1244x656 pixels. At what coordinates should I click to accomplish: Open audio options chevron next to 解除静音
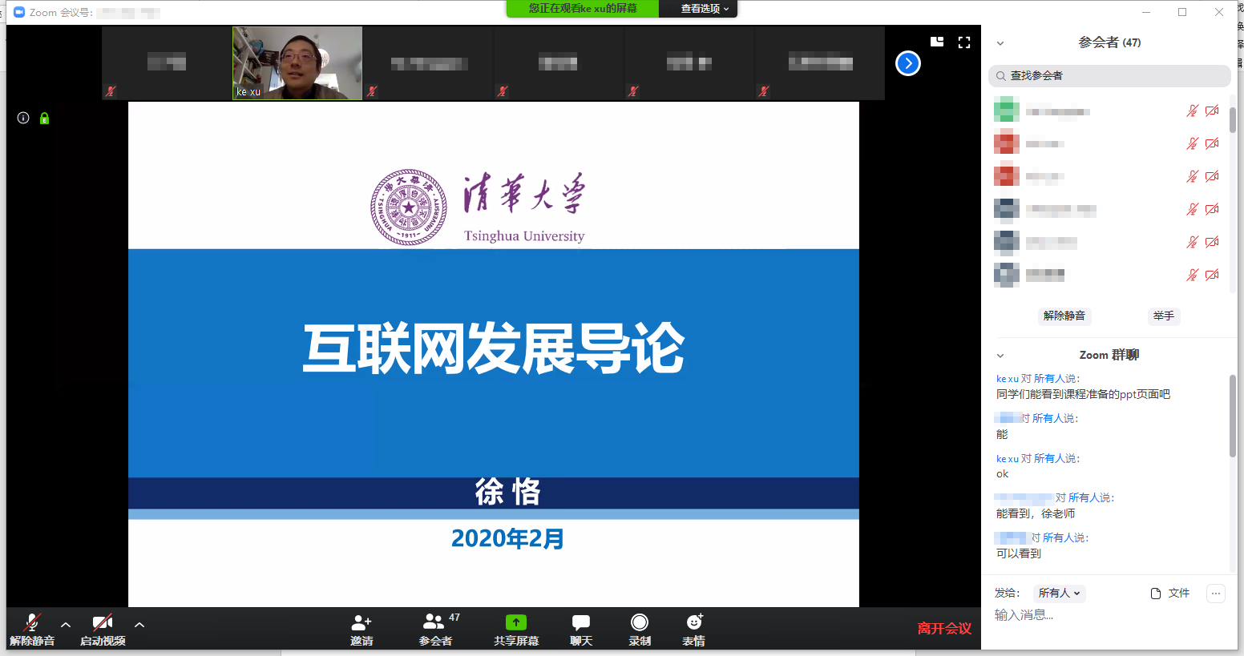pyautogui.click(x=65, y=626)
